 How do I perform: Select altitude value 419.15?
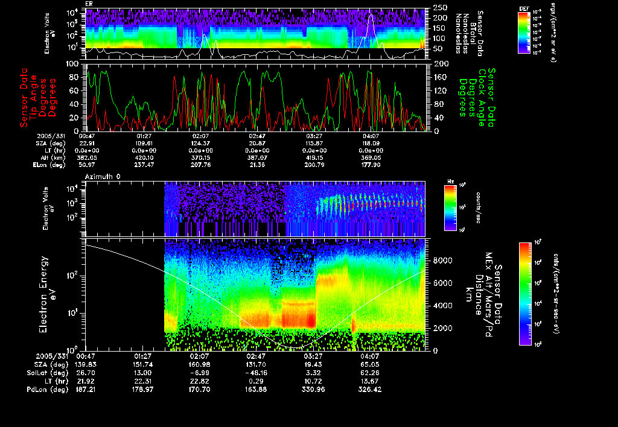[x=314, y=158]
